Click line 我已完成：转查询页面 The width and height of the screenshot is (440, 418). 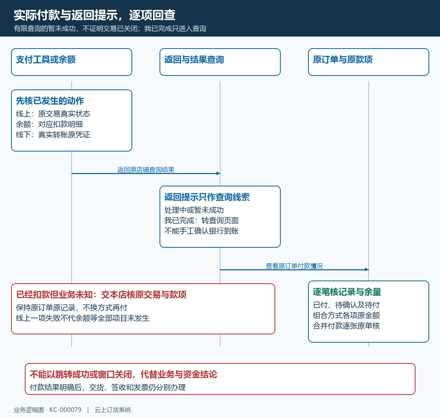click(x=202, y=221)
